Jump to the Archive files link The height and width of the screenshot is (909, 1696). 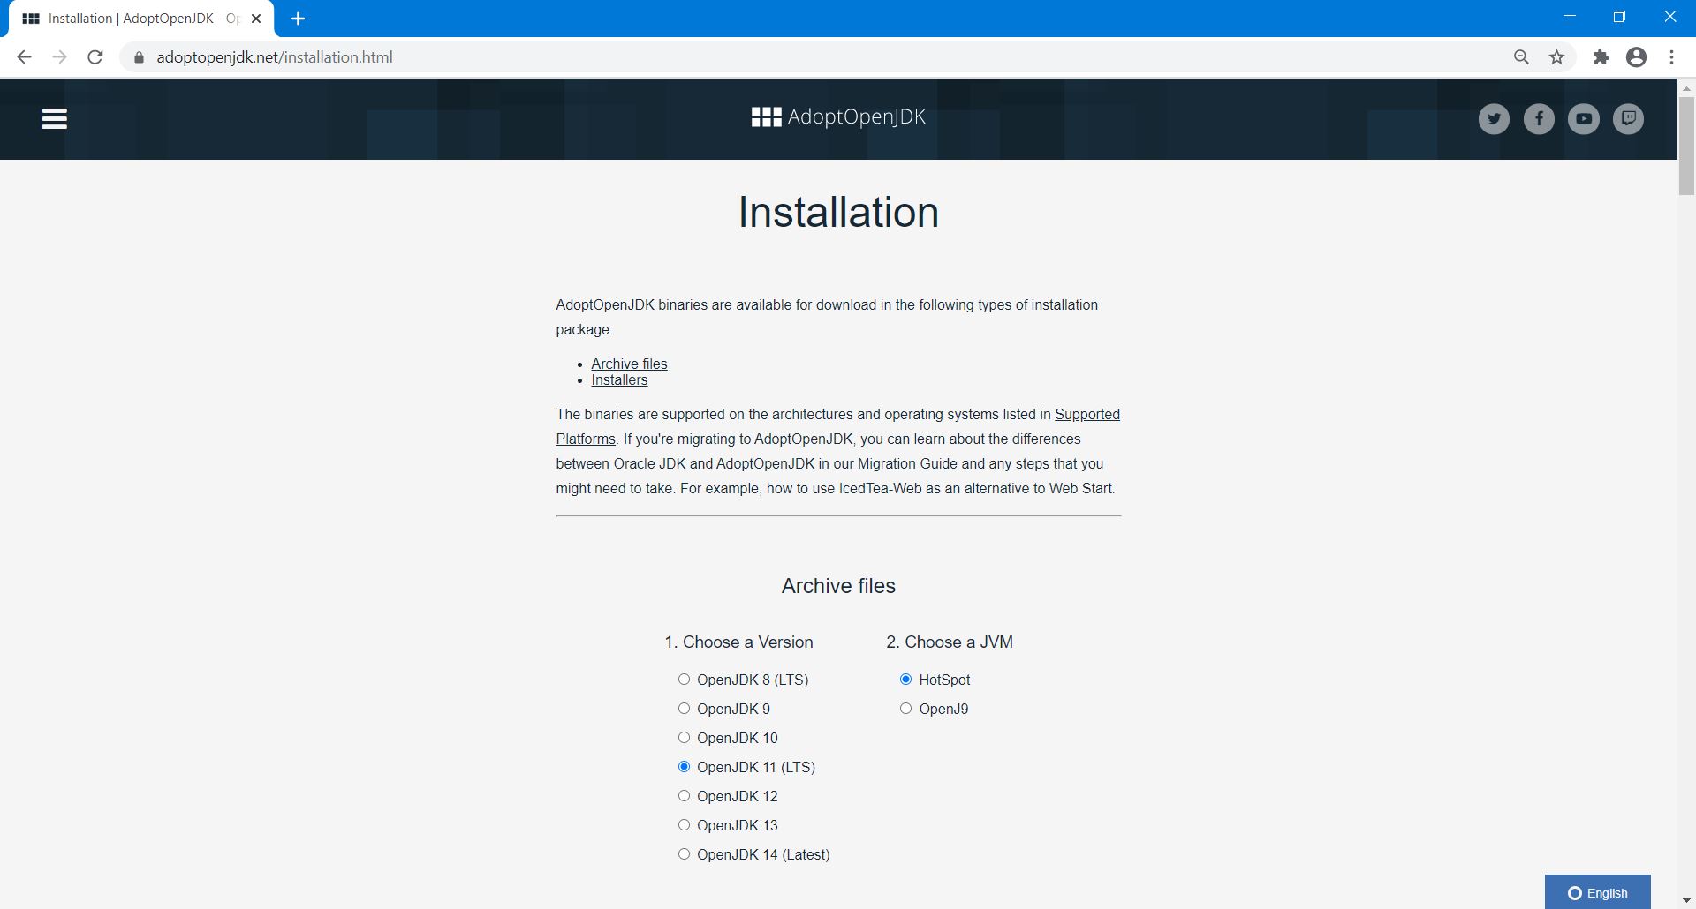(629, 364)
